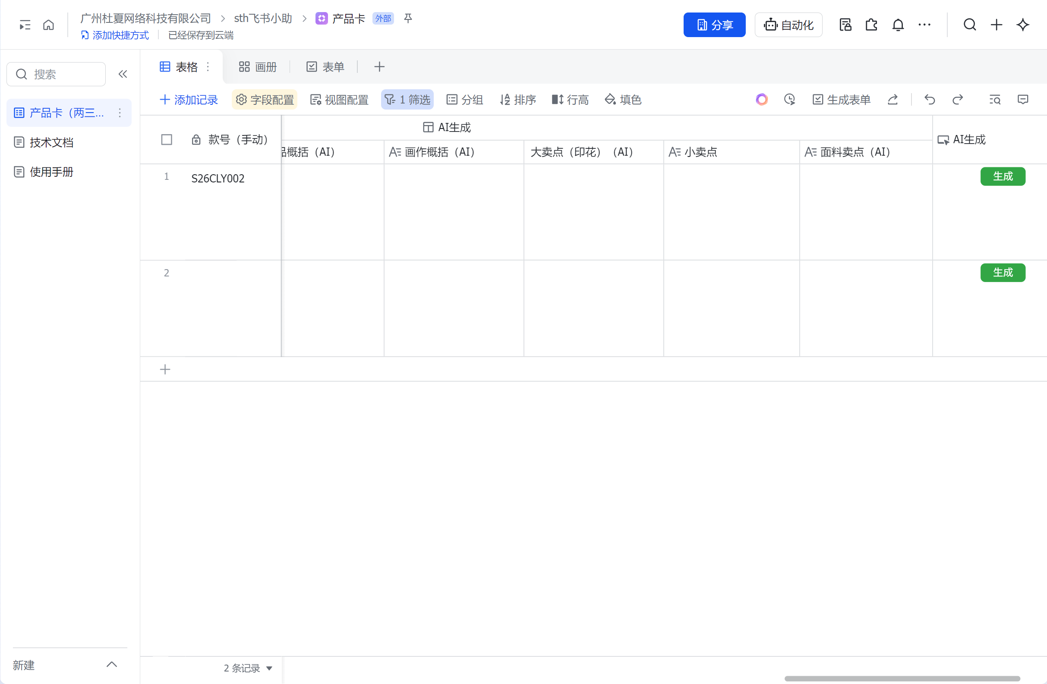The height and width of the screenshot is (684, 1047).
Task: Click the undo arrow icon
Action: (x=930, y=100)
